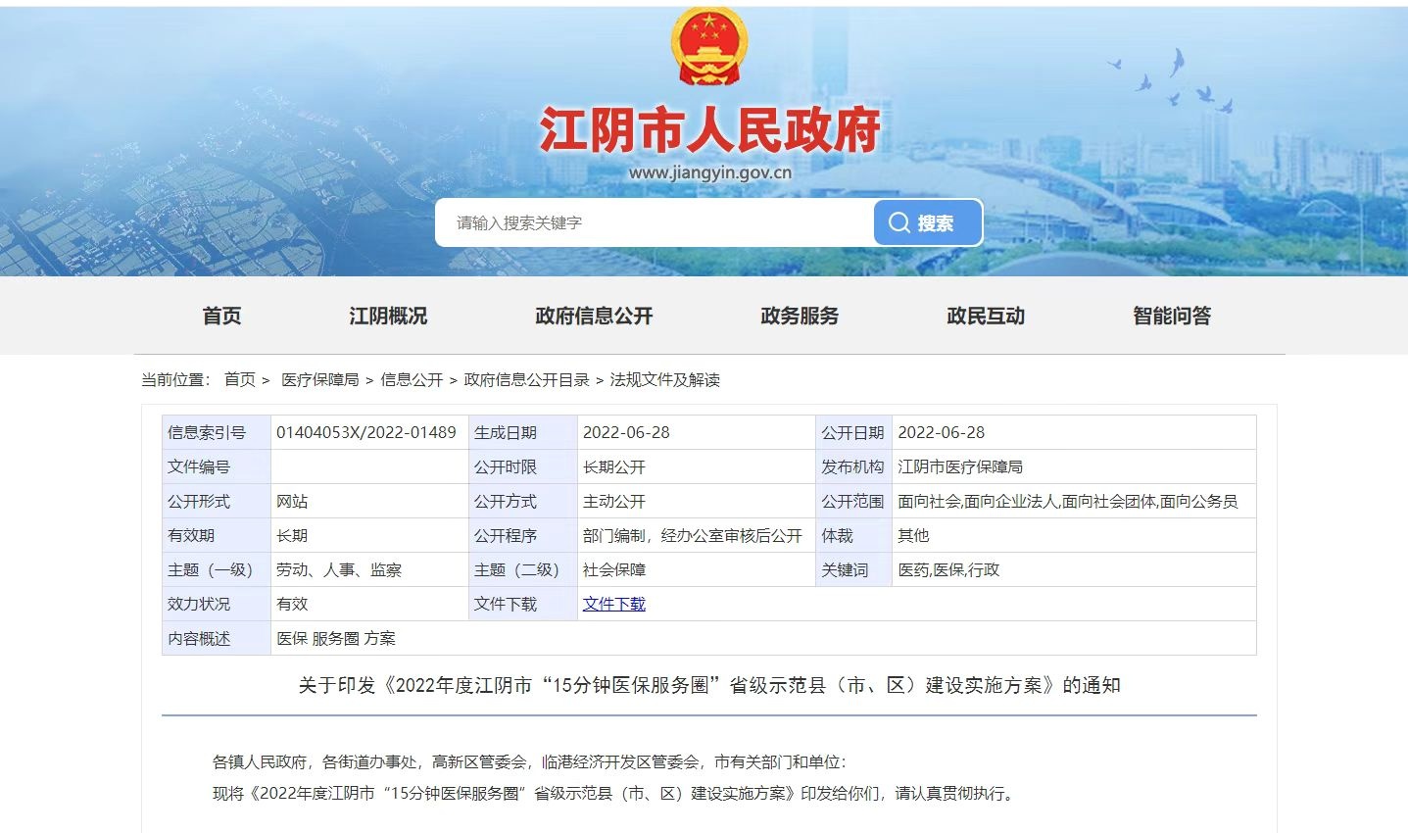Go to 江阴概况 in the nav bar

(x=388, y=316)
